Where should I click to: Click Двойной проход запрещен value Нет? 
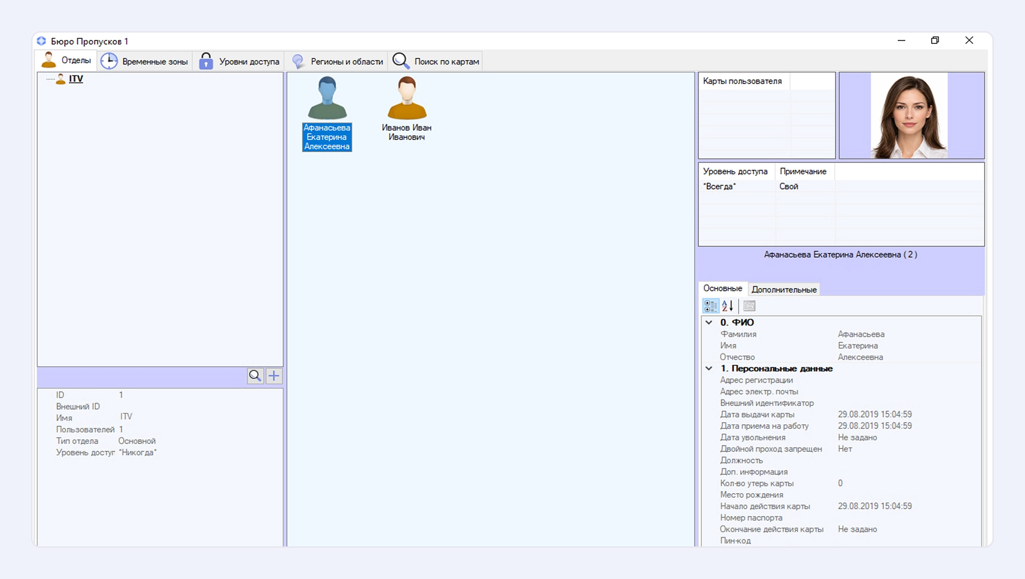[845, 449]
